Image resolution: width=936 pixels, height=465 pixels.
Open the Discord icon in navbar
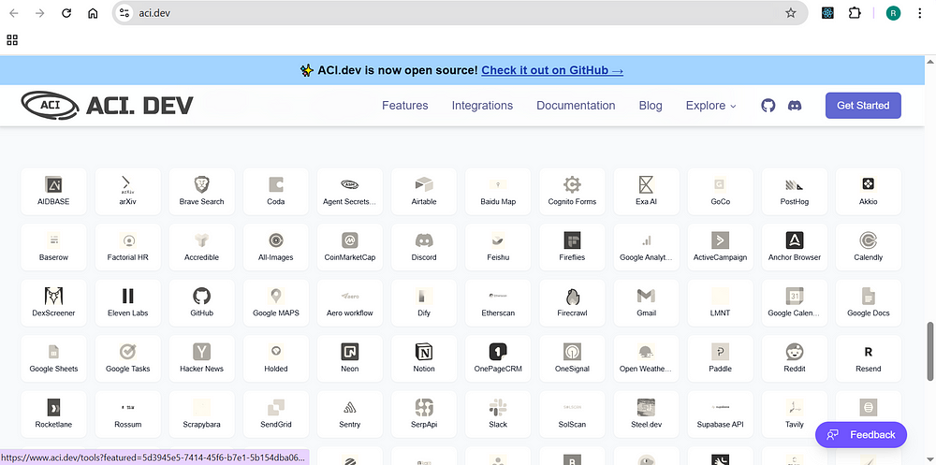(x=795, y=106)
